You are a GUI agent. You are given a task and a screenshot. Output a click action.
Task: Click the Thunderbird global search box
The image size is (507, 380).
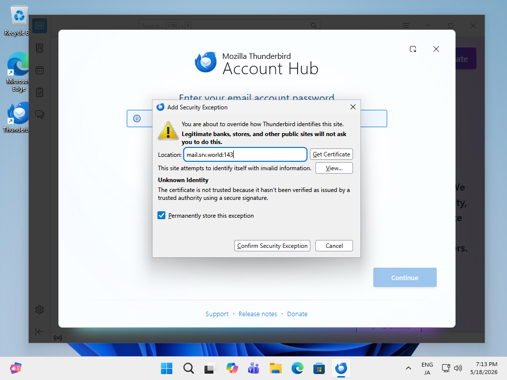[230, 26]
